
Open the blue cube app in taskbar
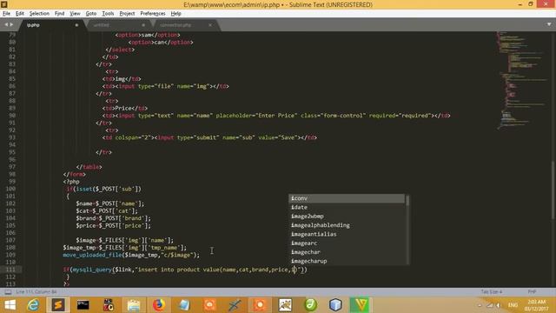click(x=335, y=305)
